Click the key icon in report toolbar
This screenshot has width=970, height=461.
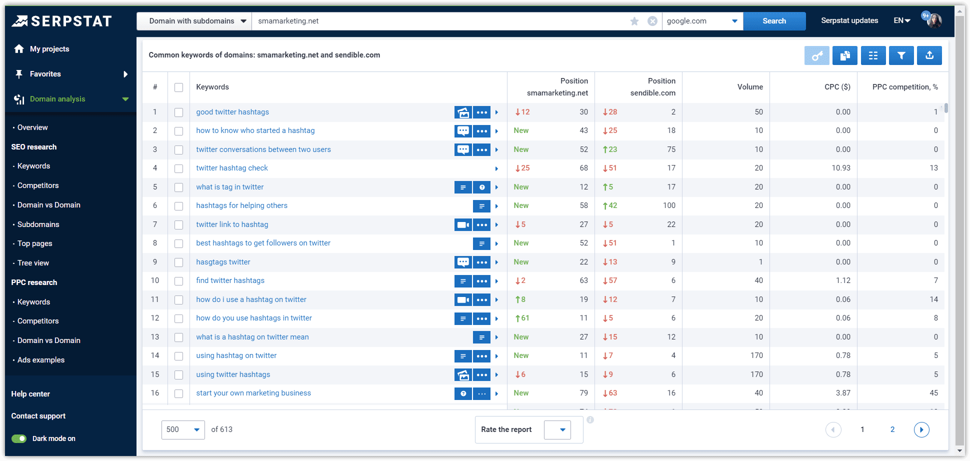coord(816,55)
